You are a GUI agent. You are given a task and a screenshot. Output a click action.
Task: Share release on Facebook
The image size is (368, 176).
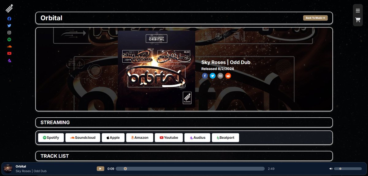click(x=205, y=76)
